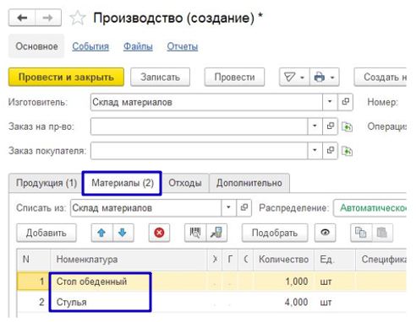416x322 pixels.
Task: Open the Отчеты link
Action: pos(183,46)
